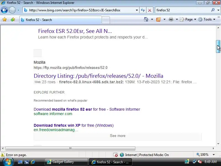
Task: Expand the feeds dropdown arrow
Action: pos(164,19)
